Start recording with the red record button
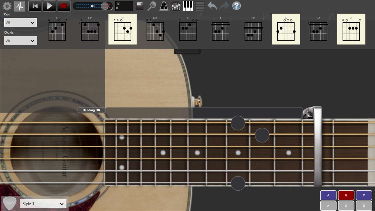Viewport: 375px width, 211px height. pos(64,6)
